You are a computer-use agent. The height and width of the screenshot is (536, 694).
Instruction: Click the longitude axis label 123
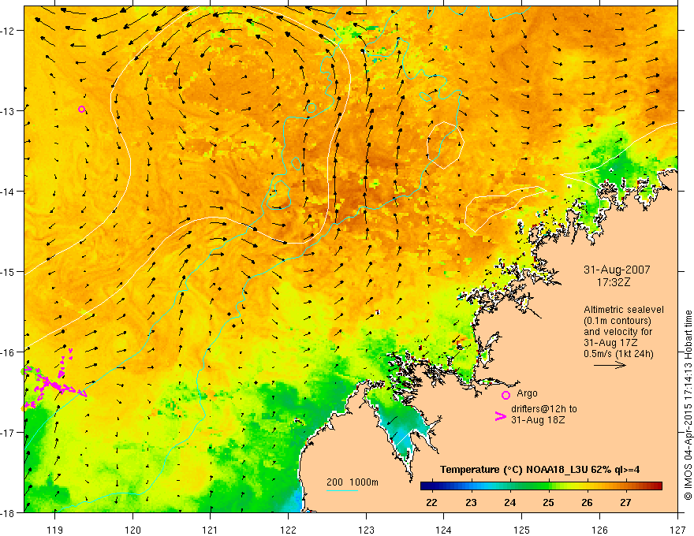[x=366, y=530]
